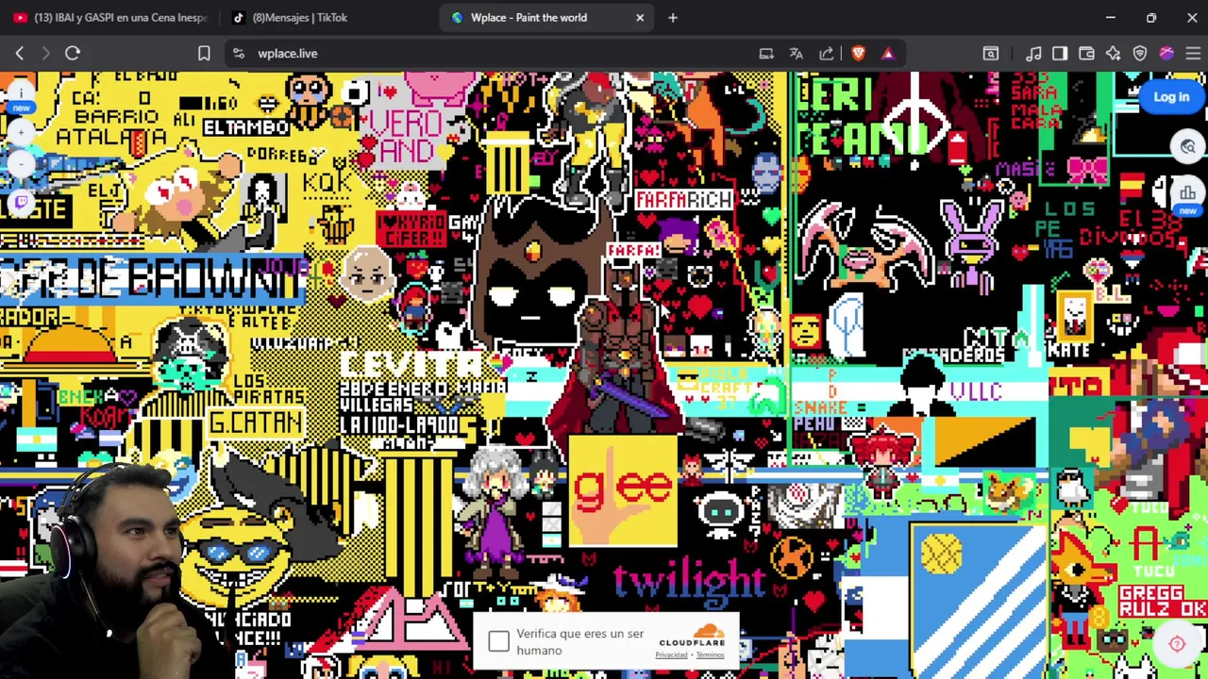Open Brave VPN shield icon
1208x679 pixels.
click(1140, 54)
